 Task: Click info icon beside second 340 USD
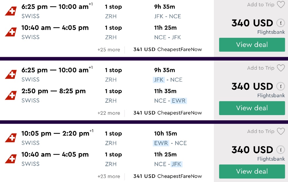[280, 86]
